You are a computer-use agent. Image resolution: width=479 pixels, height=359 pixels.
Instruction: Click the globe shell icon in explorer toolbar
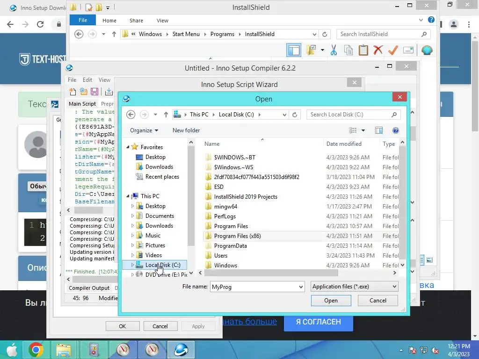(x=427, y=50)
